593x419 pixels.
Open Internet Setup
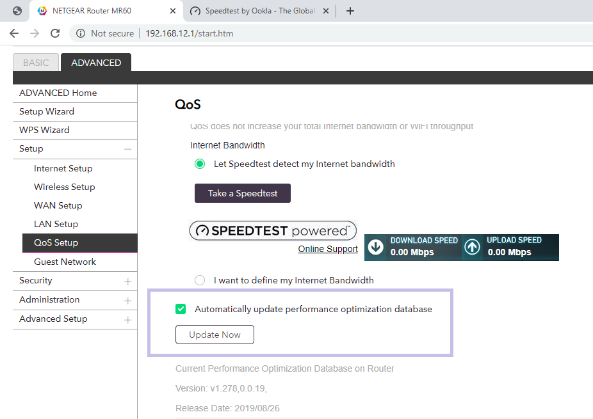(63, 168)
